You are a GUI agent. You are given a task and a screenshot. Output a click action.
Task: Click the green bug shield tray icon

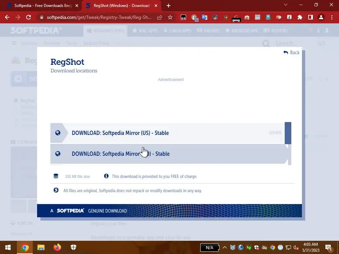coord(249,247)
